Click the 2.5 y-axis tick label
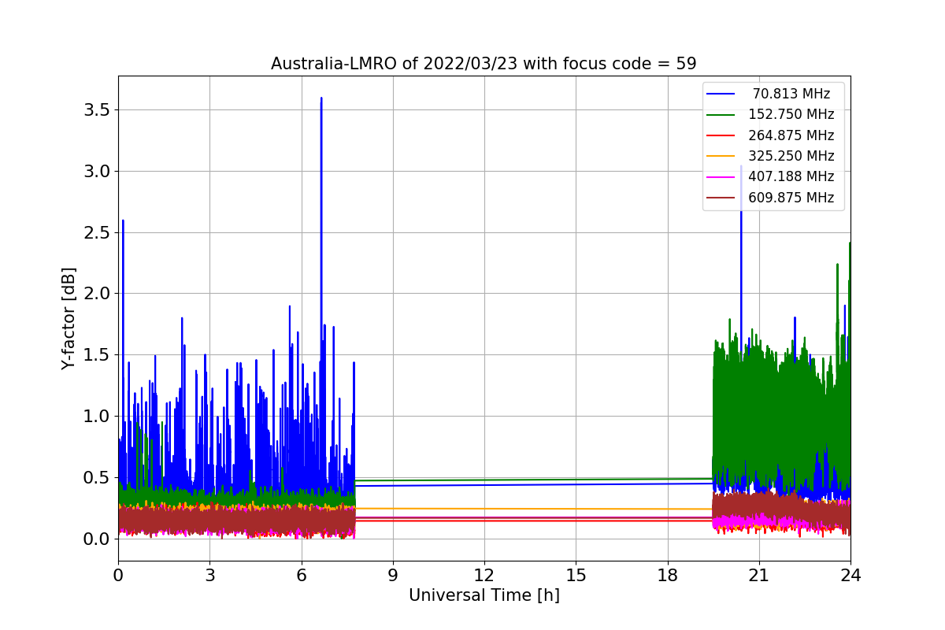This screenshot has width=945, height=630. [x=96, y=232]
